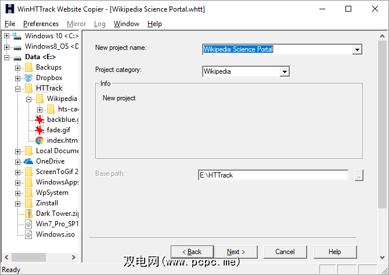The width and height of the screenshot is (389, 275).
Task: Open the Help menu
Action: (154, 24)
